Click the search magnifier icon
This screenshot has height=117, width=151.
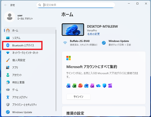(40, 5)
